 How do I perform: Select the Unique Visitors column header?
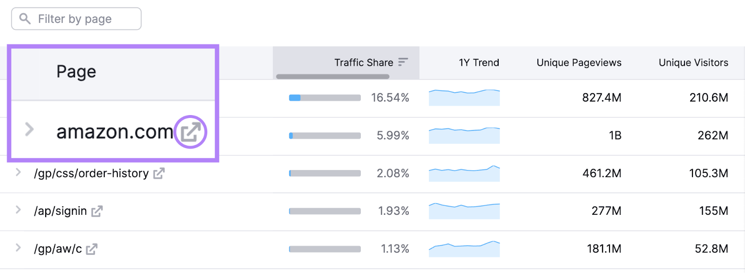pyautogui.click(x=693, y=62)
